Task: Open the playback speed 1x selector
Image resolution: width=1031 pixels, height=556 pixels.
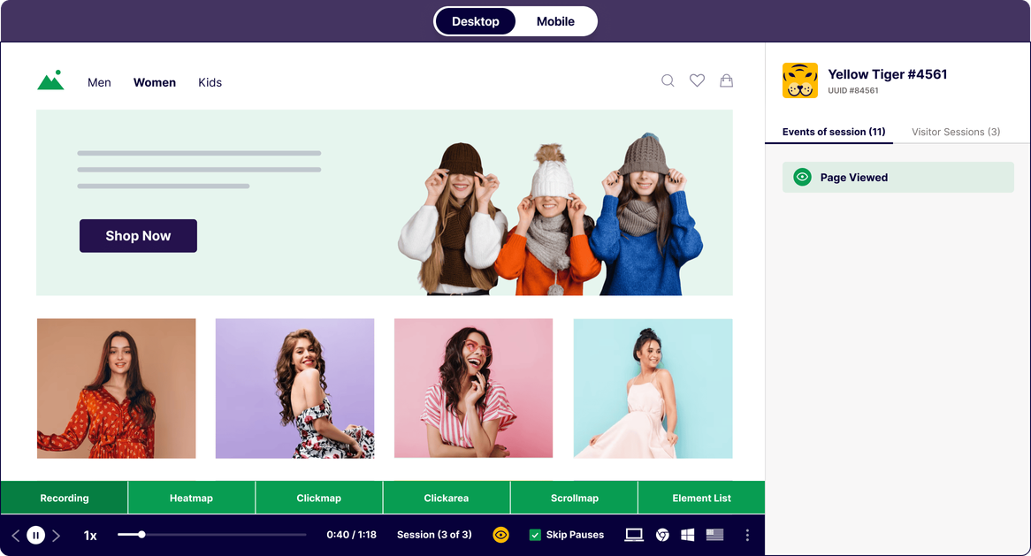Action: (90, 536)
